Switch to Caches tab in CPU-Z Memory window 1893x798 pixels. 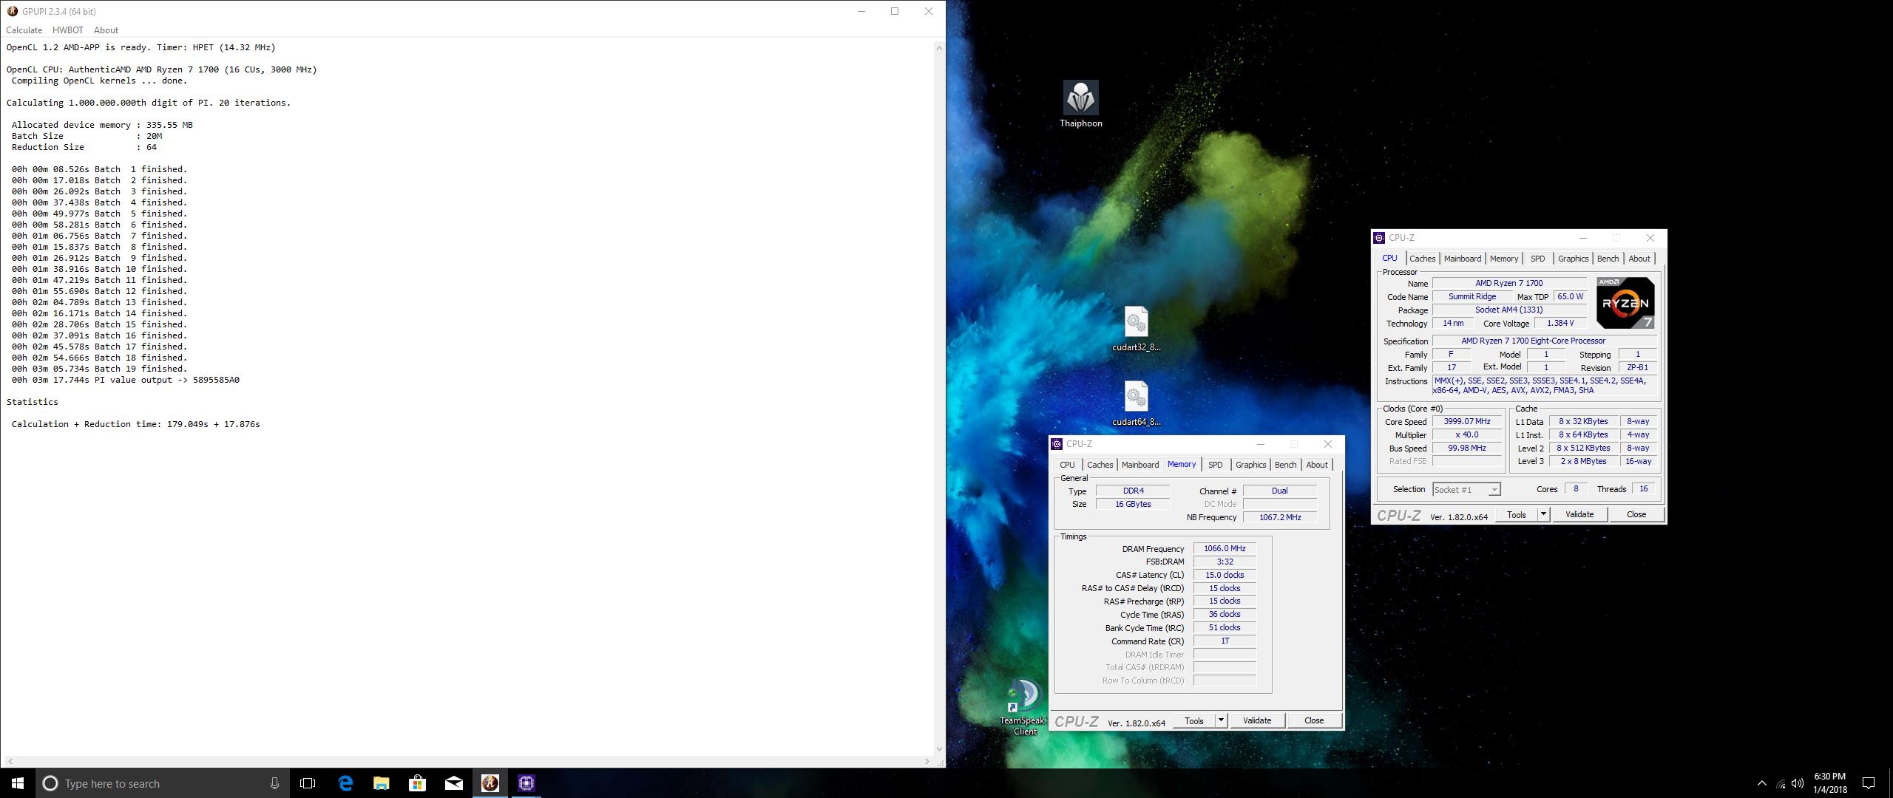1100,465
